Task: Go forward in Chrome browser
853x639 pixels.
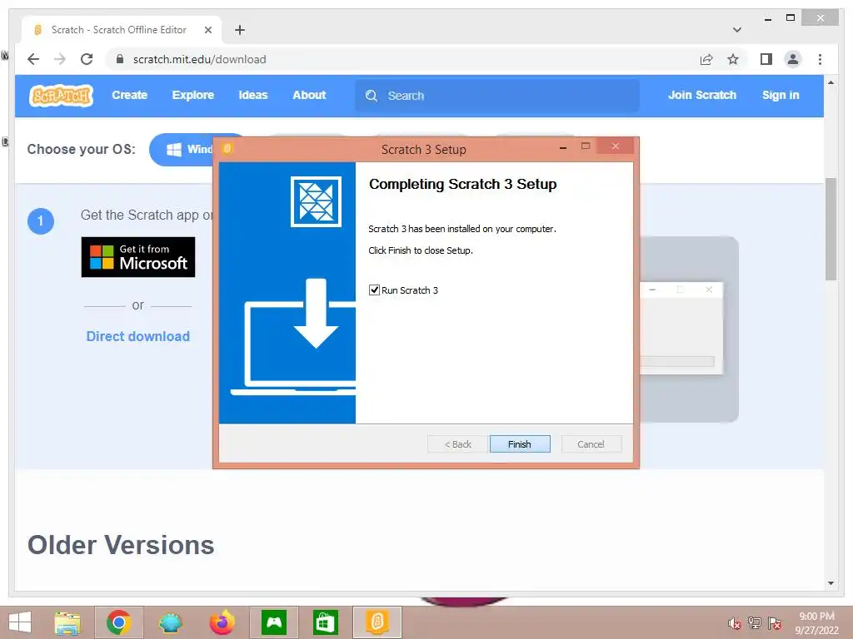Action: click(x=60, y=59)
